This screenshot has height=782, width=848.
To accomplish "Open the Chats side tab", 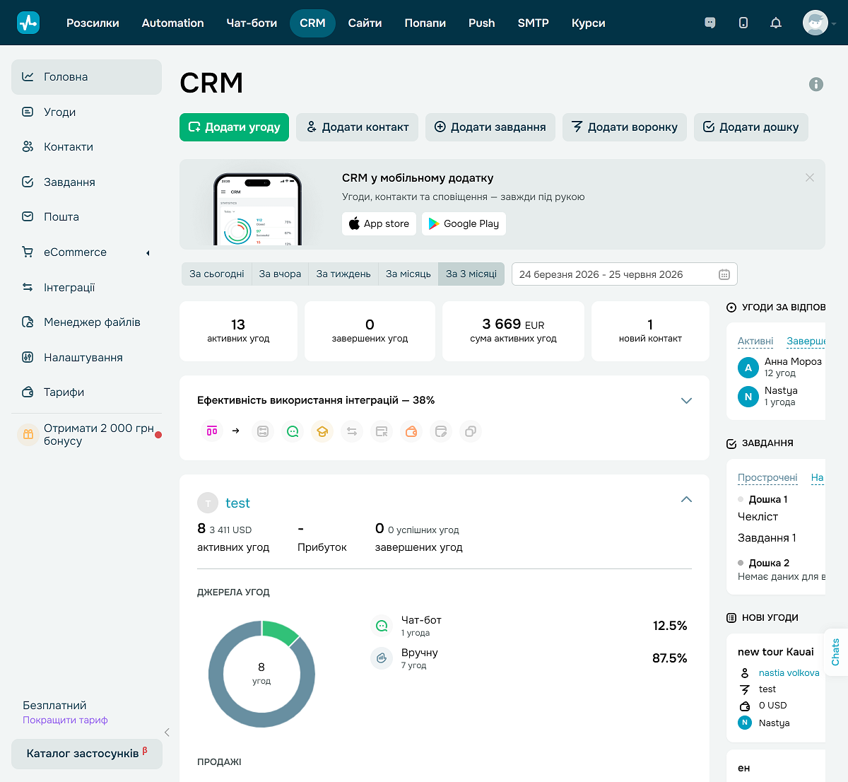I will (x=836, y=652).
